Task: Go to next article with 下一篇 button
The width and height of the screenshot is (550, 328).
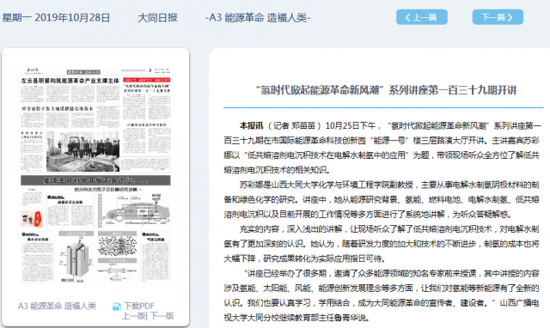Action: click(x=498, y=17)
